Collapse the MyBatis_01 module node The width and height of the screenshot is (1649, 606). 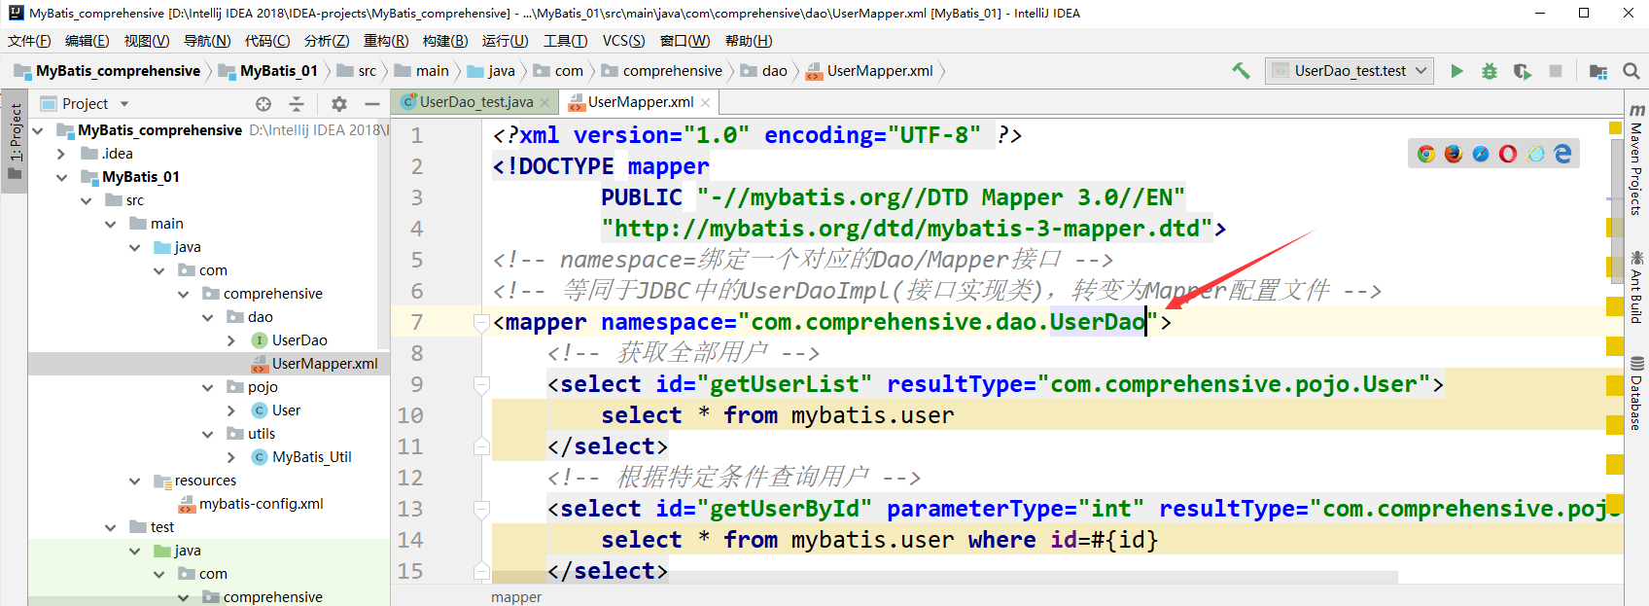click(x=62, y=177)
